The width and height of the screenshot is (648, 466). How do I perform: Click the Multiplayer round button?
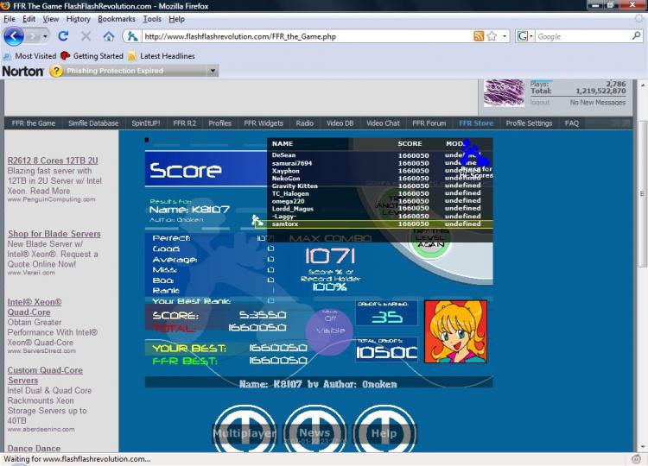pyautogui.click(x=245, y=431)
